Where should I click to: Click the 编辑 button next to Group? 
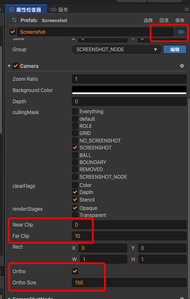(x=175, y=50)
